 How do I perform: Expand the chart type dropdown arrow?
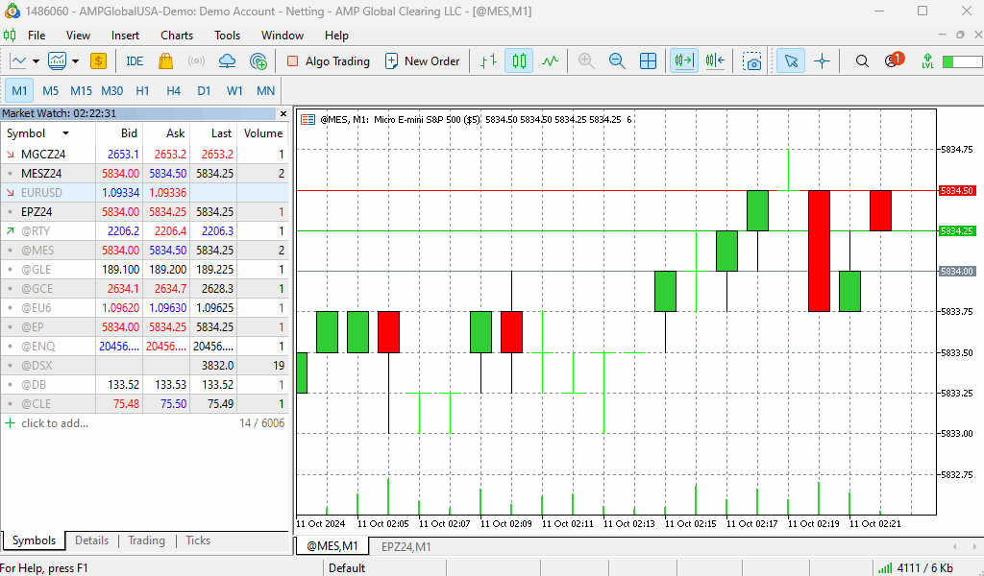click(x=36, y=61)
